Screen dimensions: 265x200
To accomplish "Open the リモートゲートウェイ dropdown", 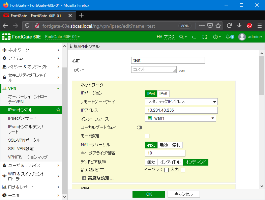I will tap(181, 102).
